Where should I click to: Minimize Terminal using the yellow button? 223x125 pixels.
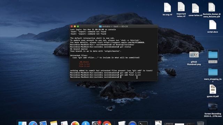coord(75,26)
